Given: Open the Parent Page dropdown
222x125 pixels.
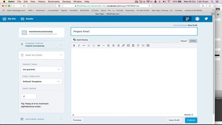Looking at the screenshot, I should point(42,69).
